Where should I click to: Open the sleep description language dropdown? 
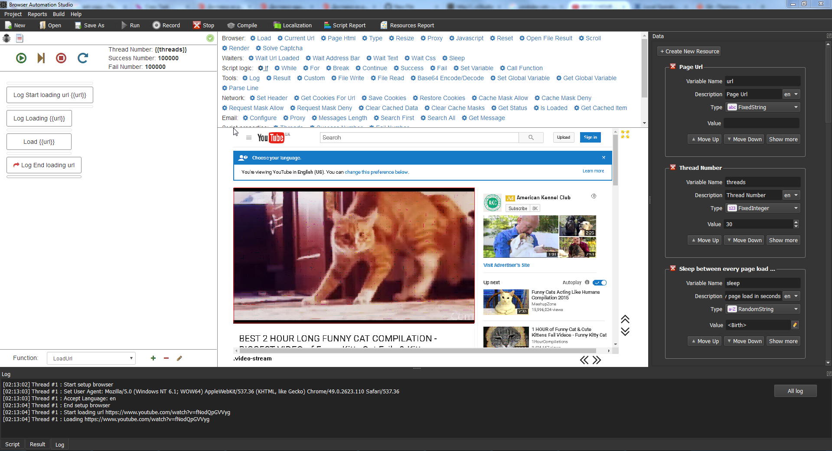click(791, 296)
